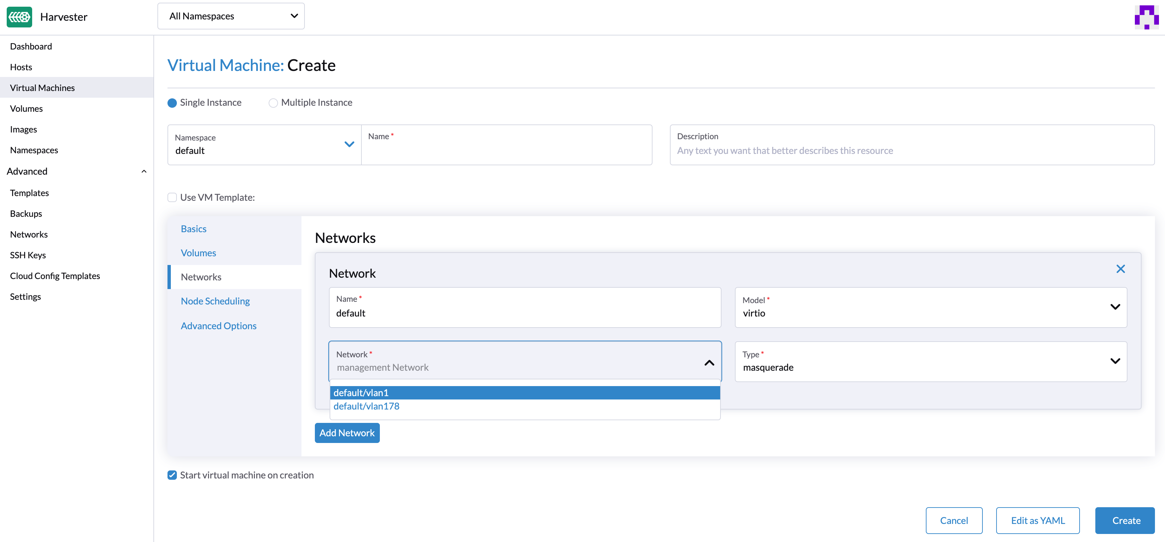Image resolution: width=1165 pixels, height=542 pixels.
Task: Select default/vlan1 network option
Action: pos(361,393)
